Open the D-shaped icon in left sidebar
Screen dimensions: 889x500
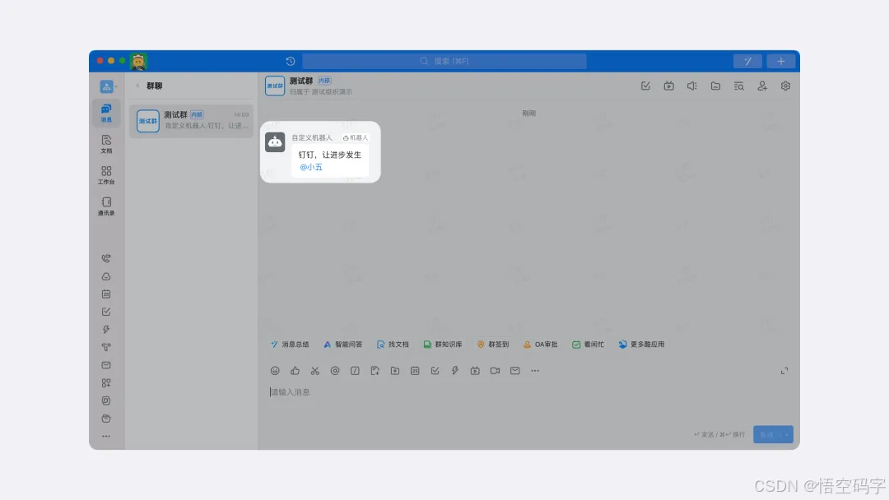[106, 400]
